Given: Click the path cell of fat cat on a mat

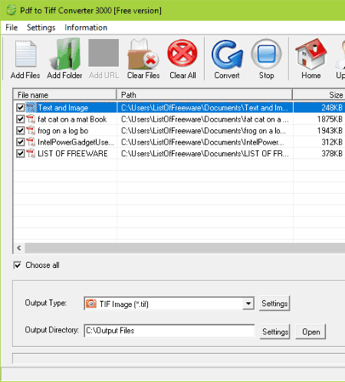Looking at the screenshot, I should pos(205,119).
